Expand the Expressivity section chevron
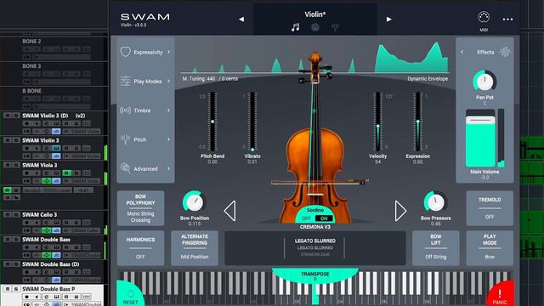The width and height of the screenshot is (544, 306). point(168,52)
